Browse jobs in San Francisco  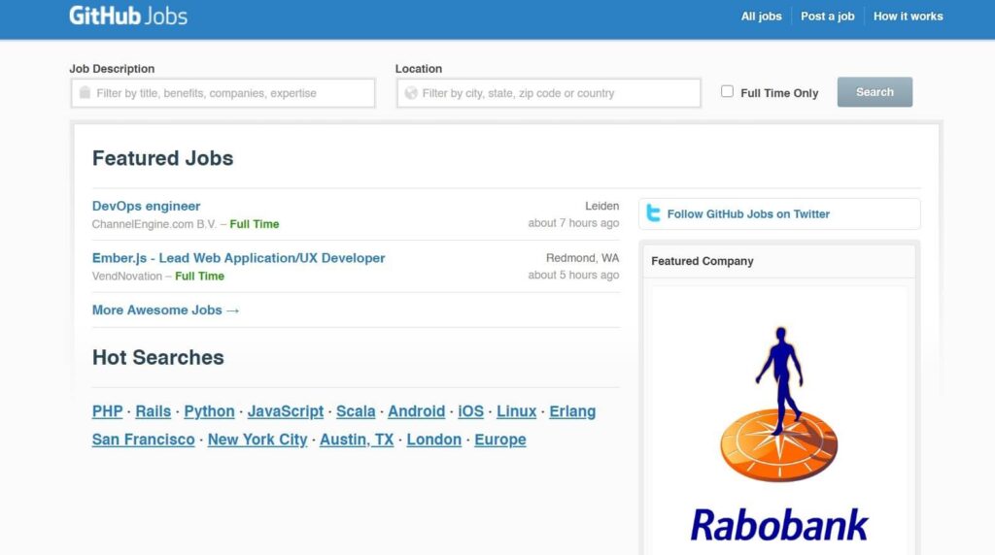pos(144,440)
